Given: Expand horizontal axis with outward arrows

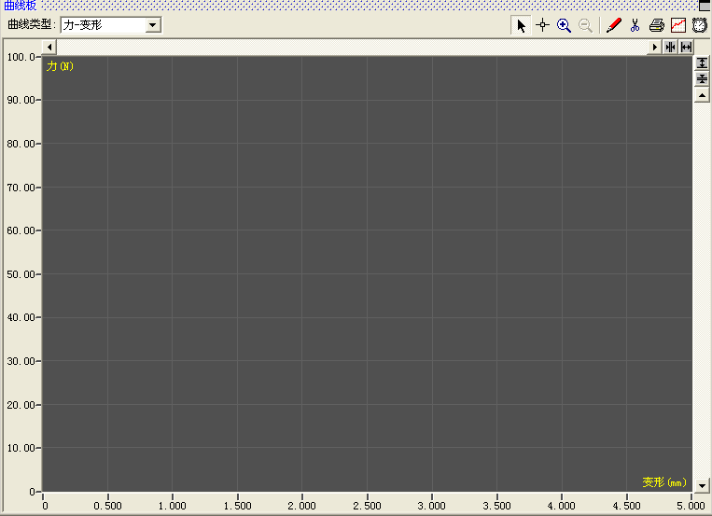Looking at the screenshot, I should (686, 48).
